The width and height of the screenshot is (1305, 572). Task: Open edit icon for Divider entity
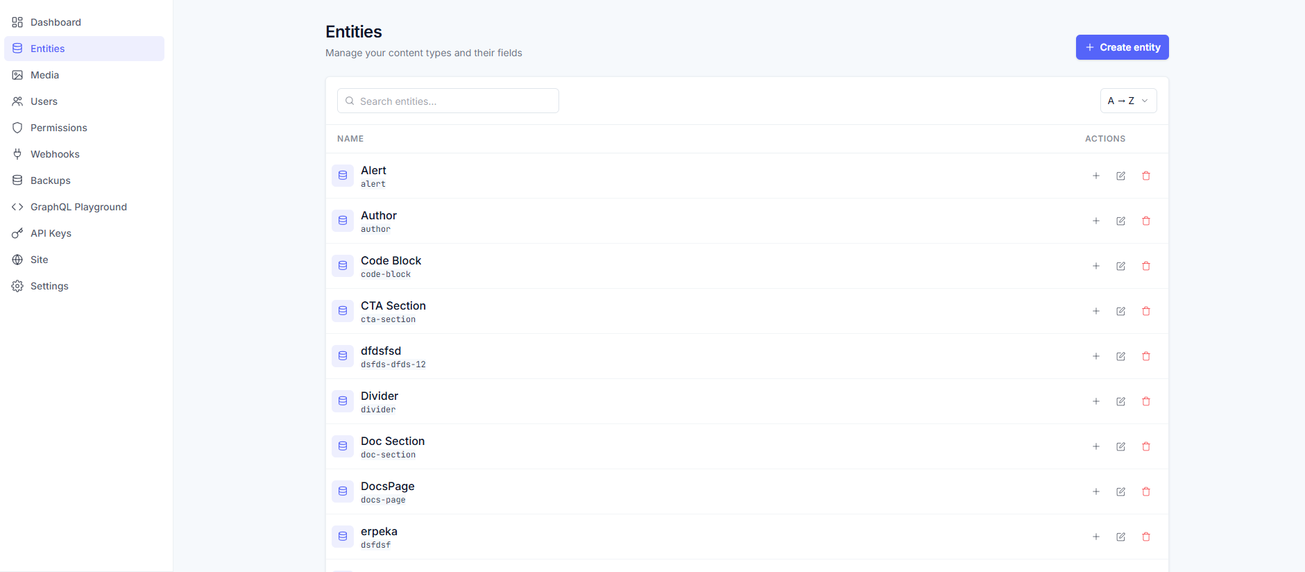tap(1120, 401)
